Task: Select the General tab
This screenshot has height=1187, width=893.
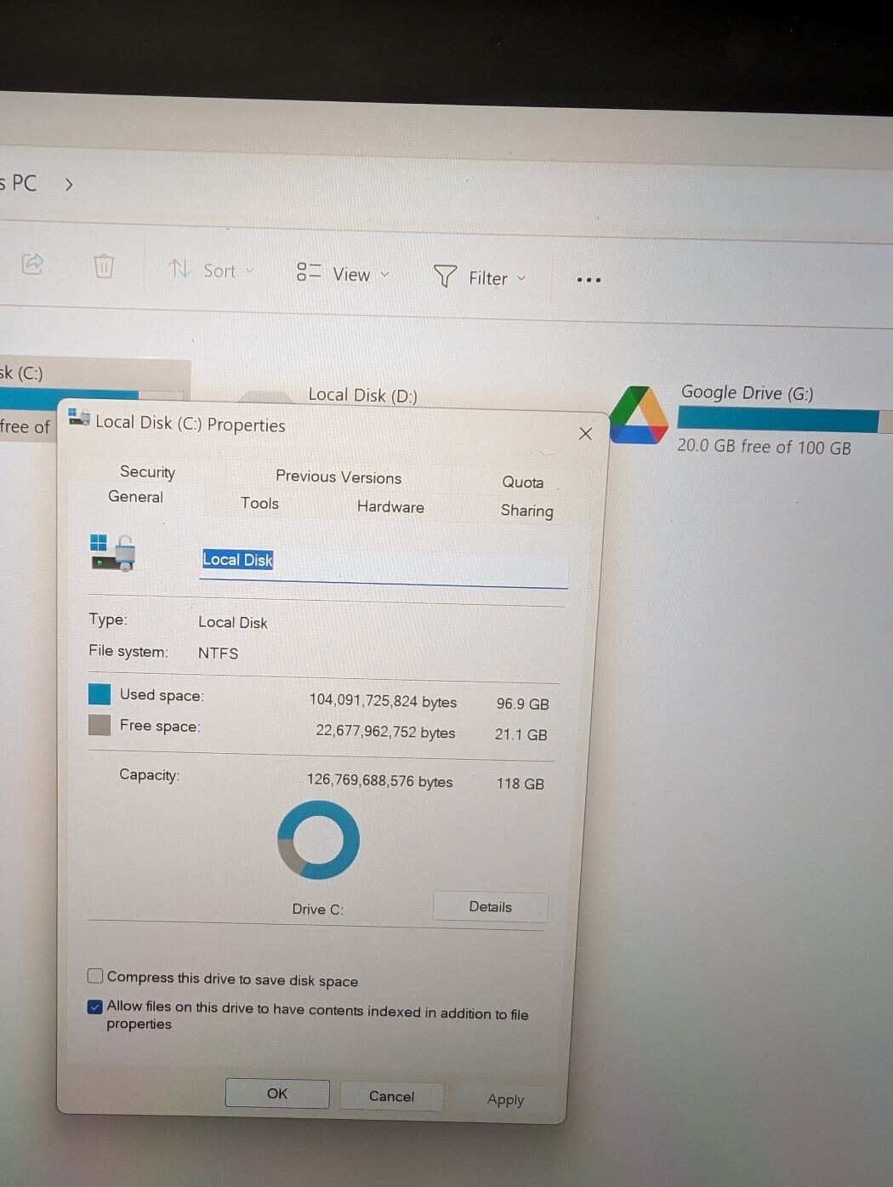Action: (135, 497)
